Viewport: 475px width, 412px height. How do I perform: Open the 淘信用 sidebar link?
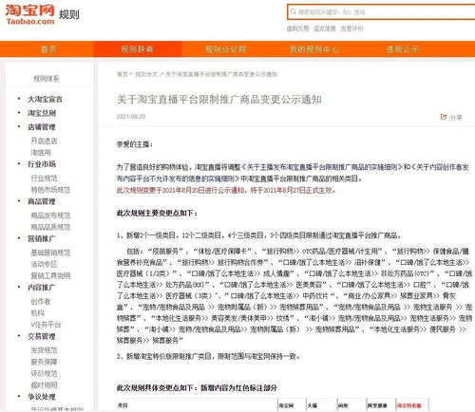click(41, 153)
